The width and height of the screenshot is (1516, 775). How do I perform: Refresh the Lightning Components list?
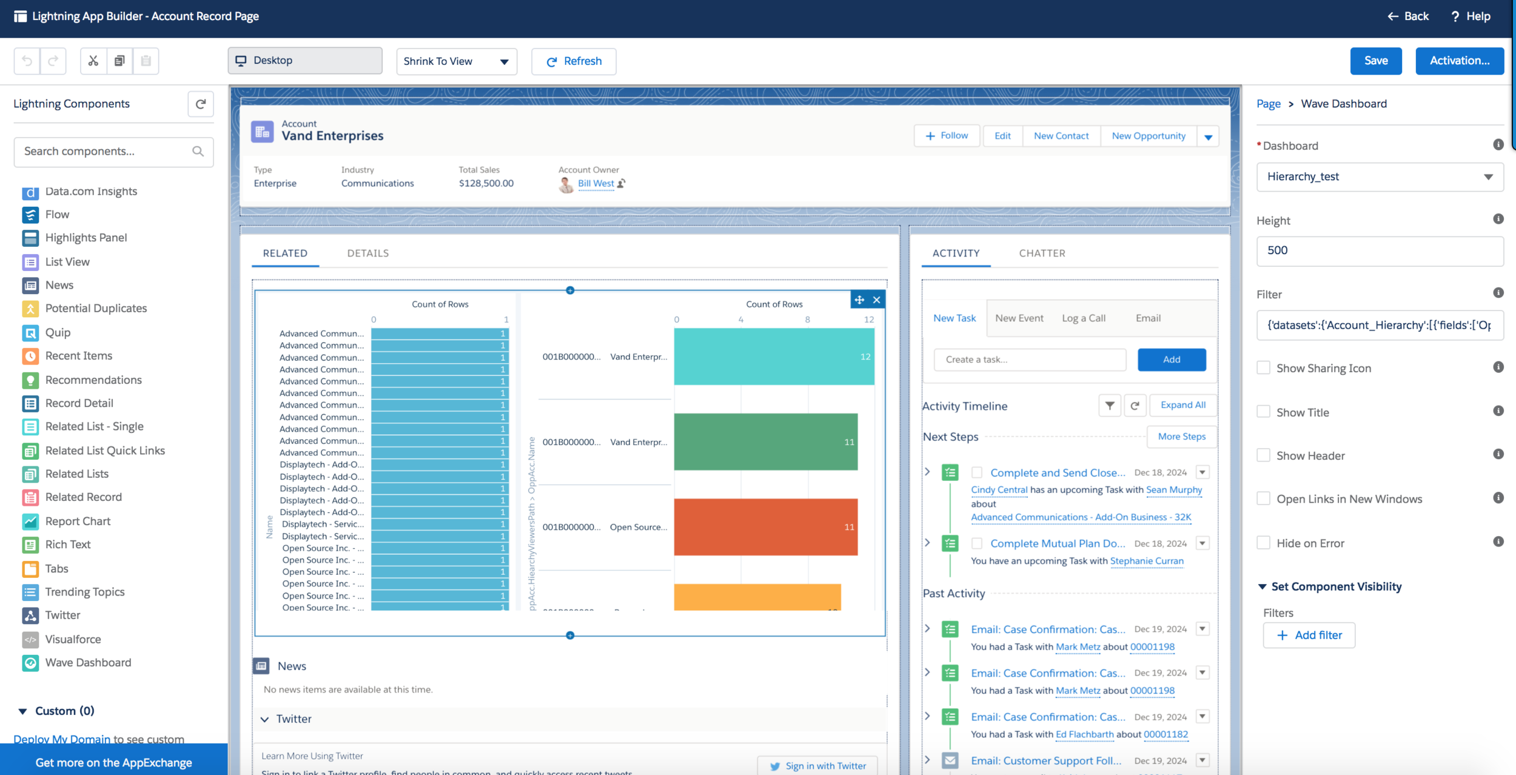pos(201,104)
